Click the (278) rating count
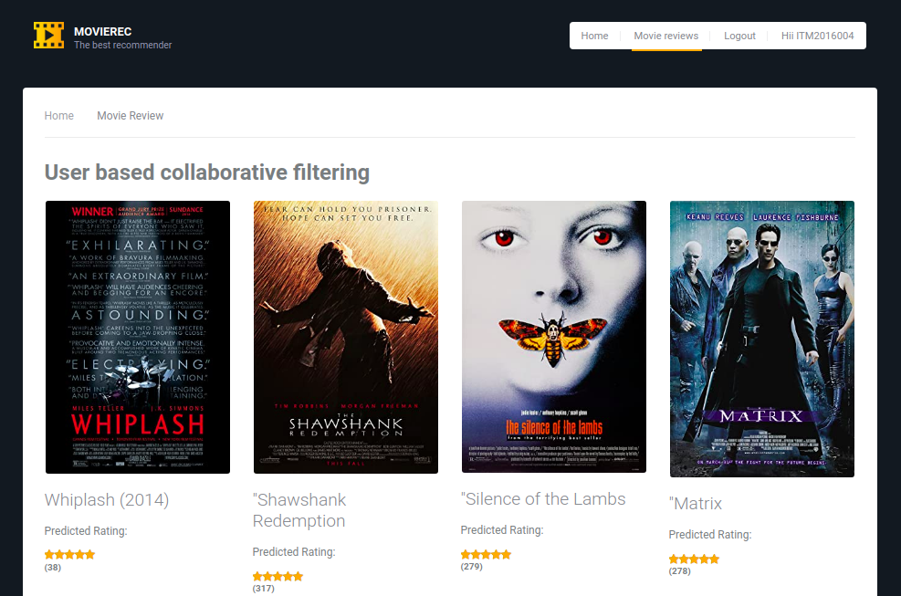The image size is (901, 596). coord(680,571)
